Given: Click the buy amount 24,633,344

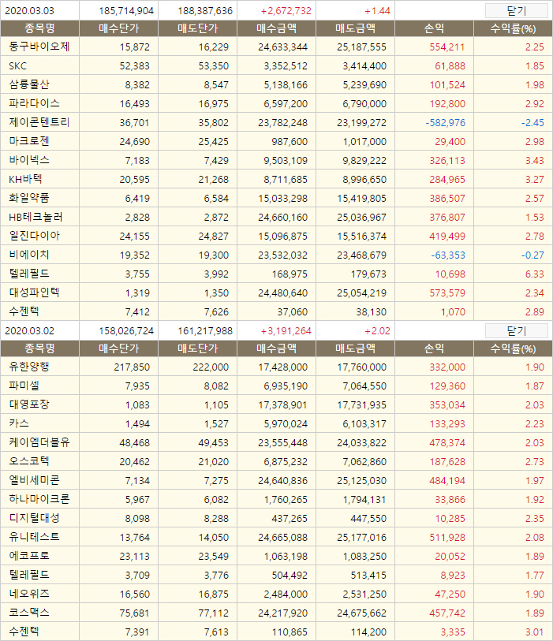Looking at the screenshot, I should (282, 47).
